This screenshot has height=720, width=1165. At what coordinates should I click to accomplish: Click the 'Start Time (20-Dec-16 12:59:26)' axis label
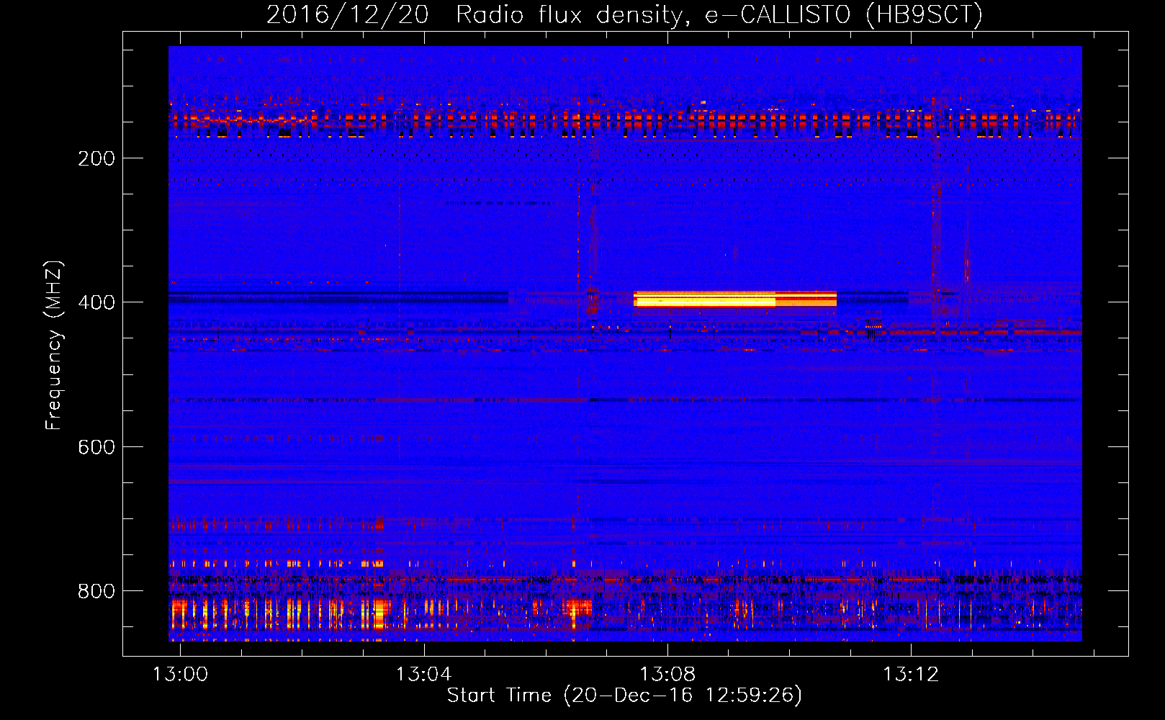pyautogui.click(x=624, y=696)
